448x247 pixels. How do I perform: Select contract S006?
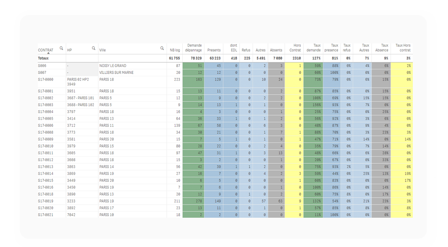click(42, 66)
